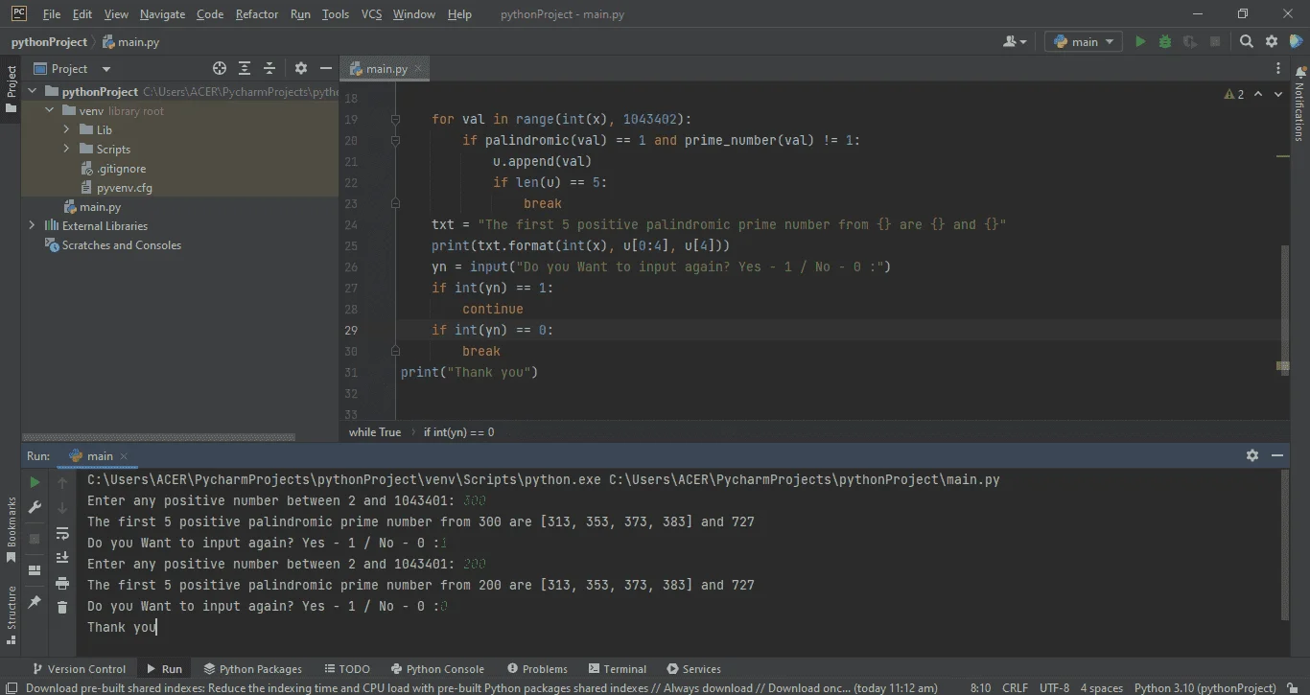Open the Project view selector dropdown
The image size is (1310, 695).
(73, 68)
